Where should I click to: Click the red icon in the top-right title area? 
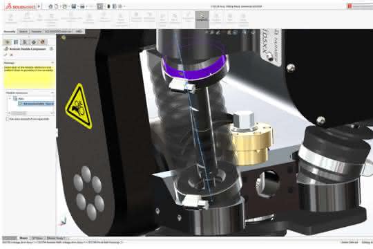click(350, 6)
